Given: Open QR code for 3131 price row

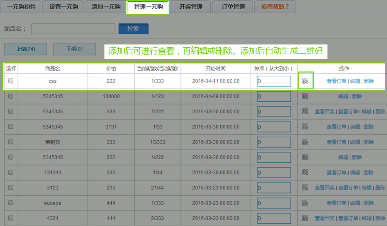Looking at the screenshot, I should (305, 127).
